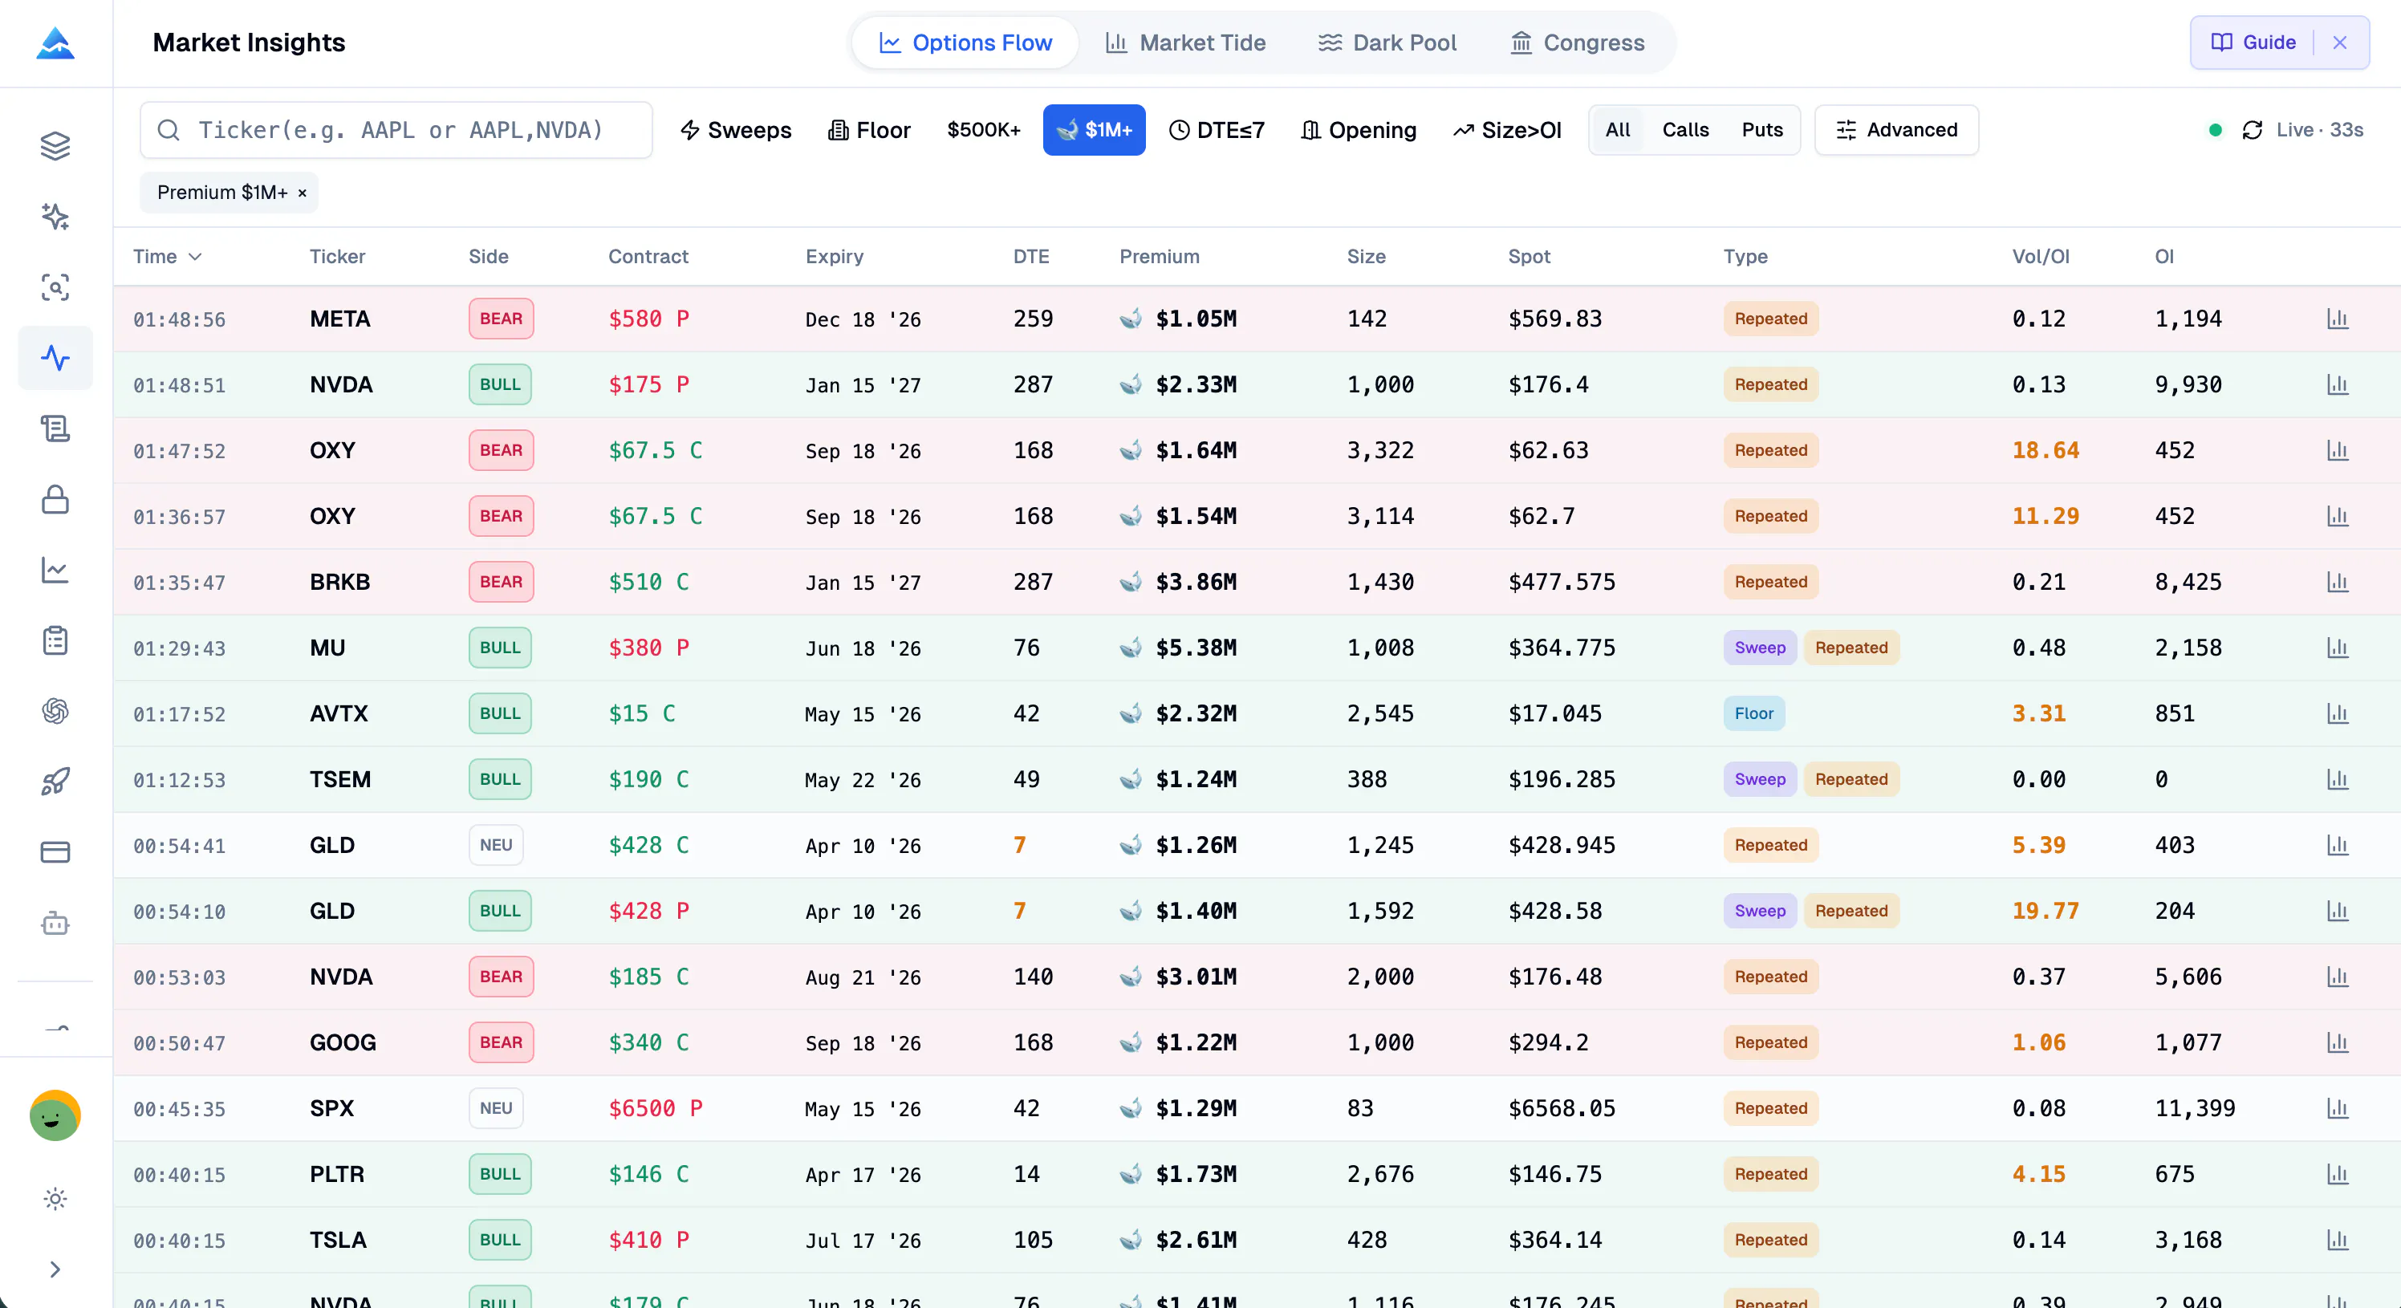Open chart for the META row

click(2337, 319)
